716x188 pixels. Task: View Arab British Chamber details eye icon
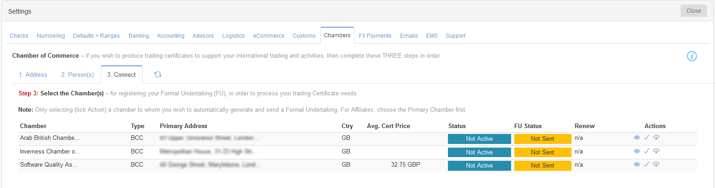(x=636, y=138)
